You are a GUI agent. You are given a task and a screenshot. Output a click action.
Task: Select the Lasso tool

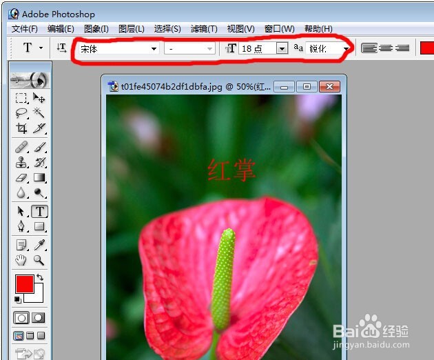click(21, 113)
